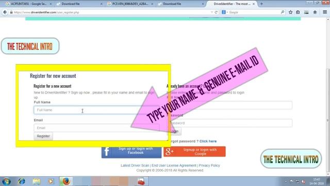Image resolution: width=330 pixels, height=186 pixels.
Task: Open the downloads toolbar icon
Action: tap(306, 12)
